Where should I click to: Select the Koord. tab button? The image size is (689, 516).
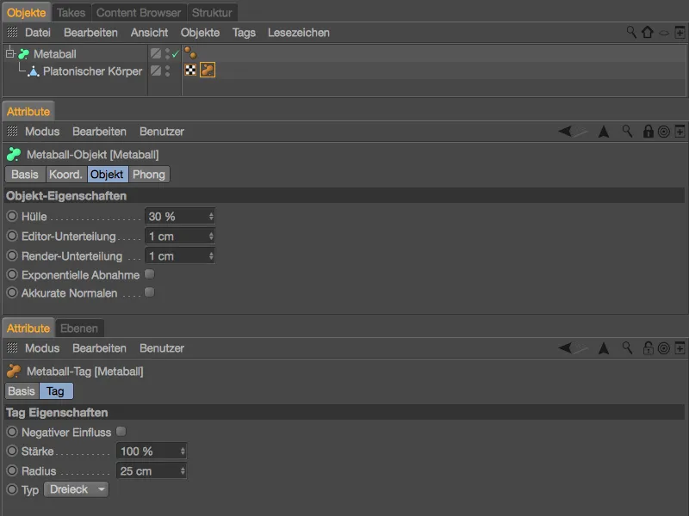[x=65, y=175]
